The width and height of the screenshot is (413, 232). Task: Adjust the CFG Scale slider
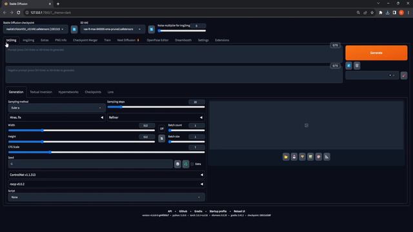point(106,152)
